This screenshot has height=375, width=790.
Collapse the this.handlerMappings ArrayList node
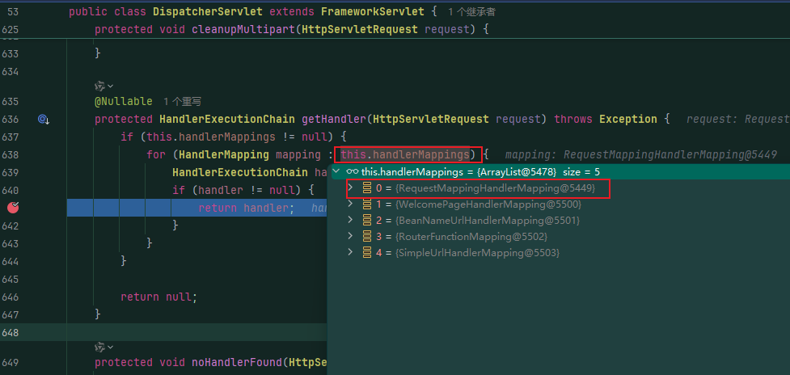(336, 171)
